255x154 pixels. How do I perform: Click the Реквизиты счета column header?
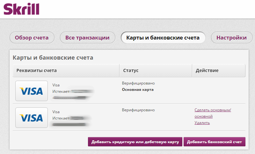pos(36,70)
